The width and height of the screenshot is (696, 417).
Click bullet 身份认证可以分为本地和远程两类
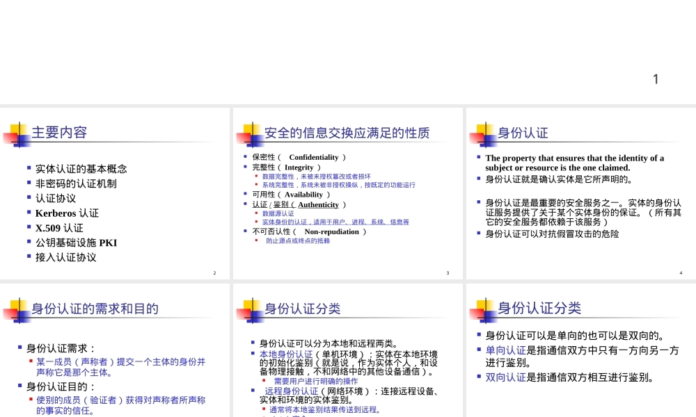pos(329,343)
